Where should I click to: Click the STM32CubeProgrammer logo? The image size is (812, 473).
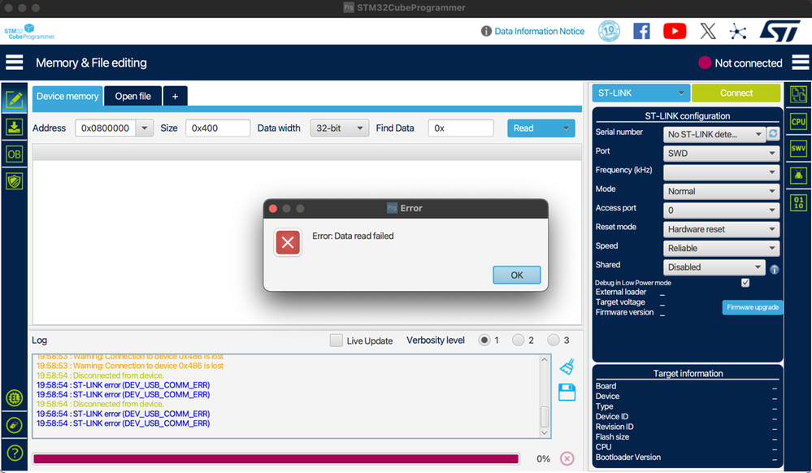pyautogui.click(x=29, y=32)
